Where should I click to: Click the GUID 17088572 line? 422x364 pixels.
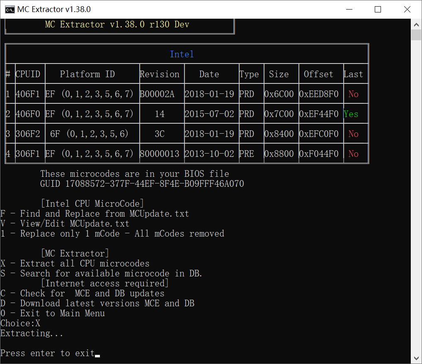142,184
